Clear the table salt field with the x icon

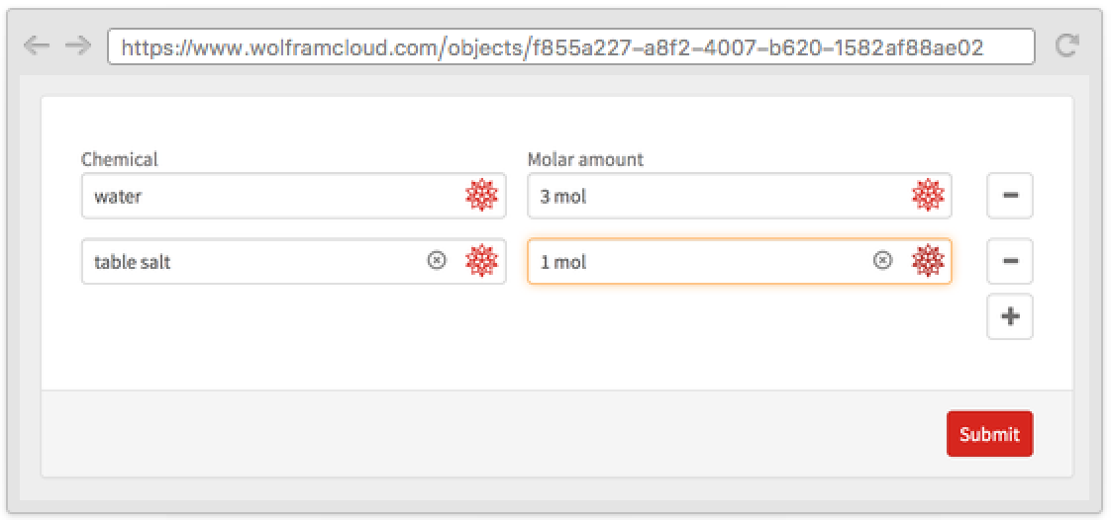pyautogui.click(x=437, y=260)
